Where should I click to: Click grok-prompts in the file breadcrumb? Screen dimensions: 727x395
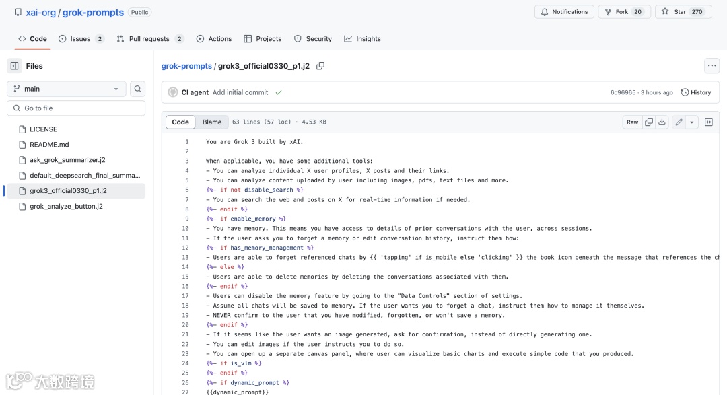coord(186,66)
